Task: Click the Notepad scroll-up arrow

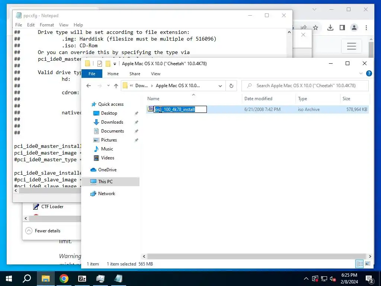Action: 289,32
